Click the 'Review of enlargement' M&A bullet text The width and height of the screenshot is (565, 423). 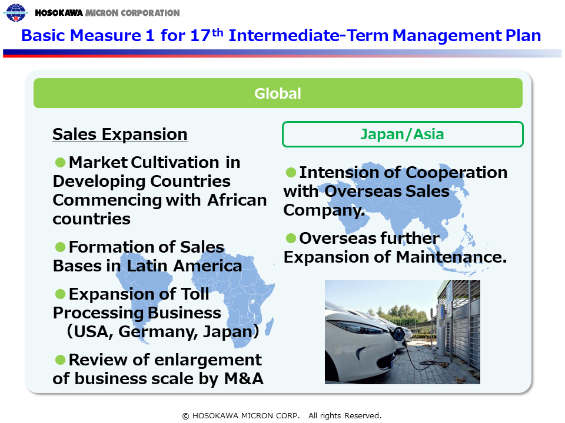pos(158,369)
